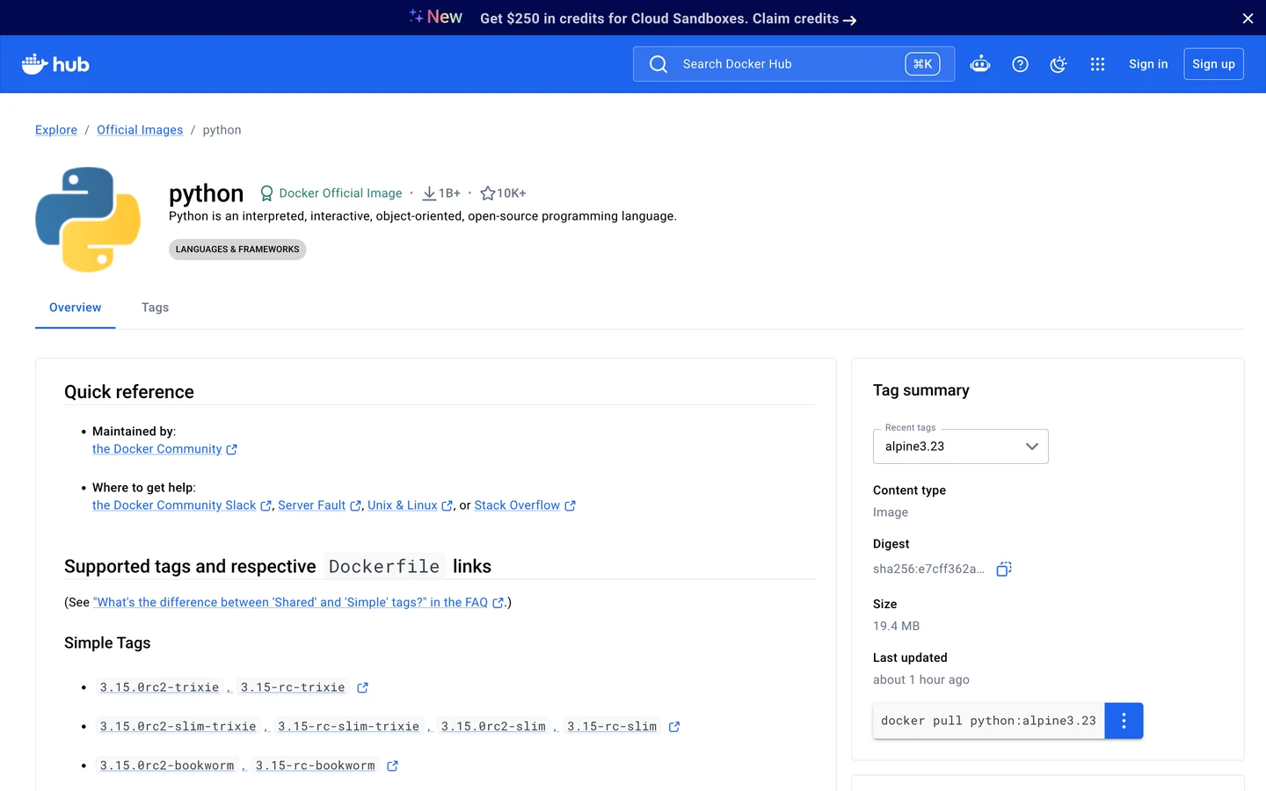Go to Official Images breadcrumb link
Viewport: 1266px width, 791px height.
pos(140,130)
